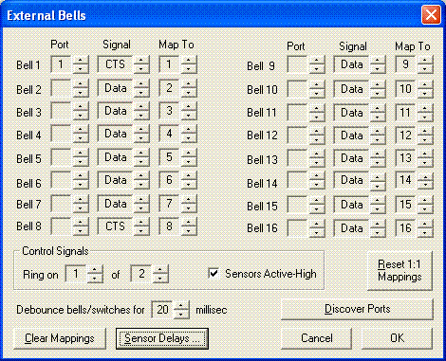Toggle Sensors Active-High checkbox
The image size is (446, 361).
[x=214, y=273]
